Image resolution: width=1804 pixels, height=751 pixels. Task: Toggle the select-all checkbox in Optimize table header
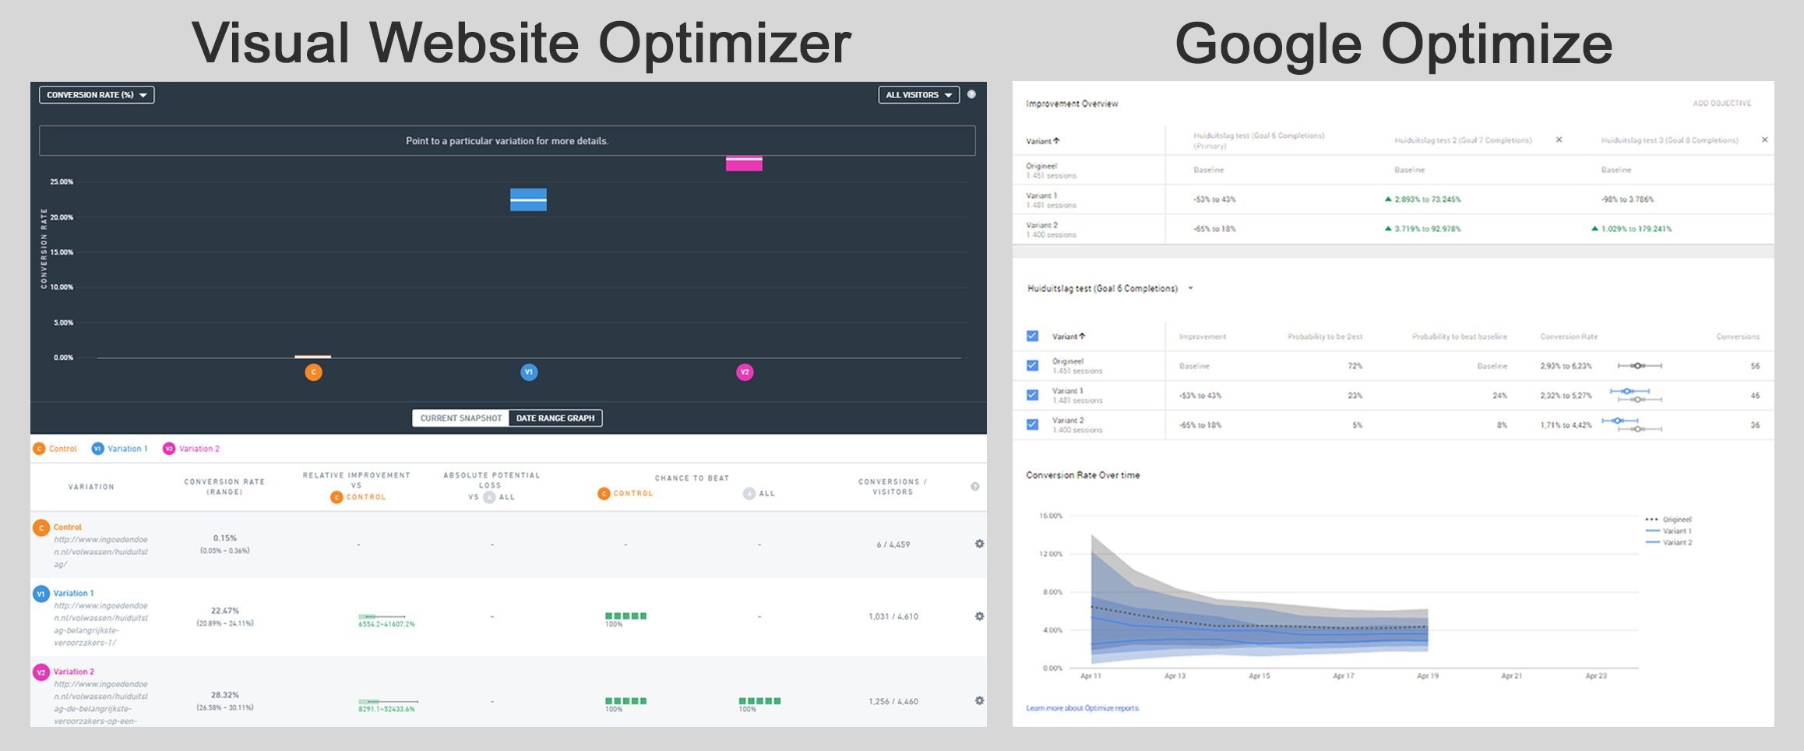click(1032, 336)
